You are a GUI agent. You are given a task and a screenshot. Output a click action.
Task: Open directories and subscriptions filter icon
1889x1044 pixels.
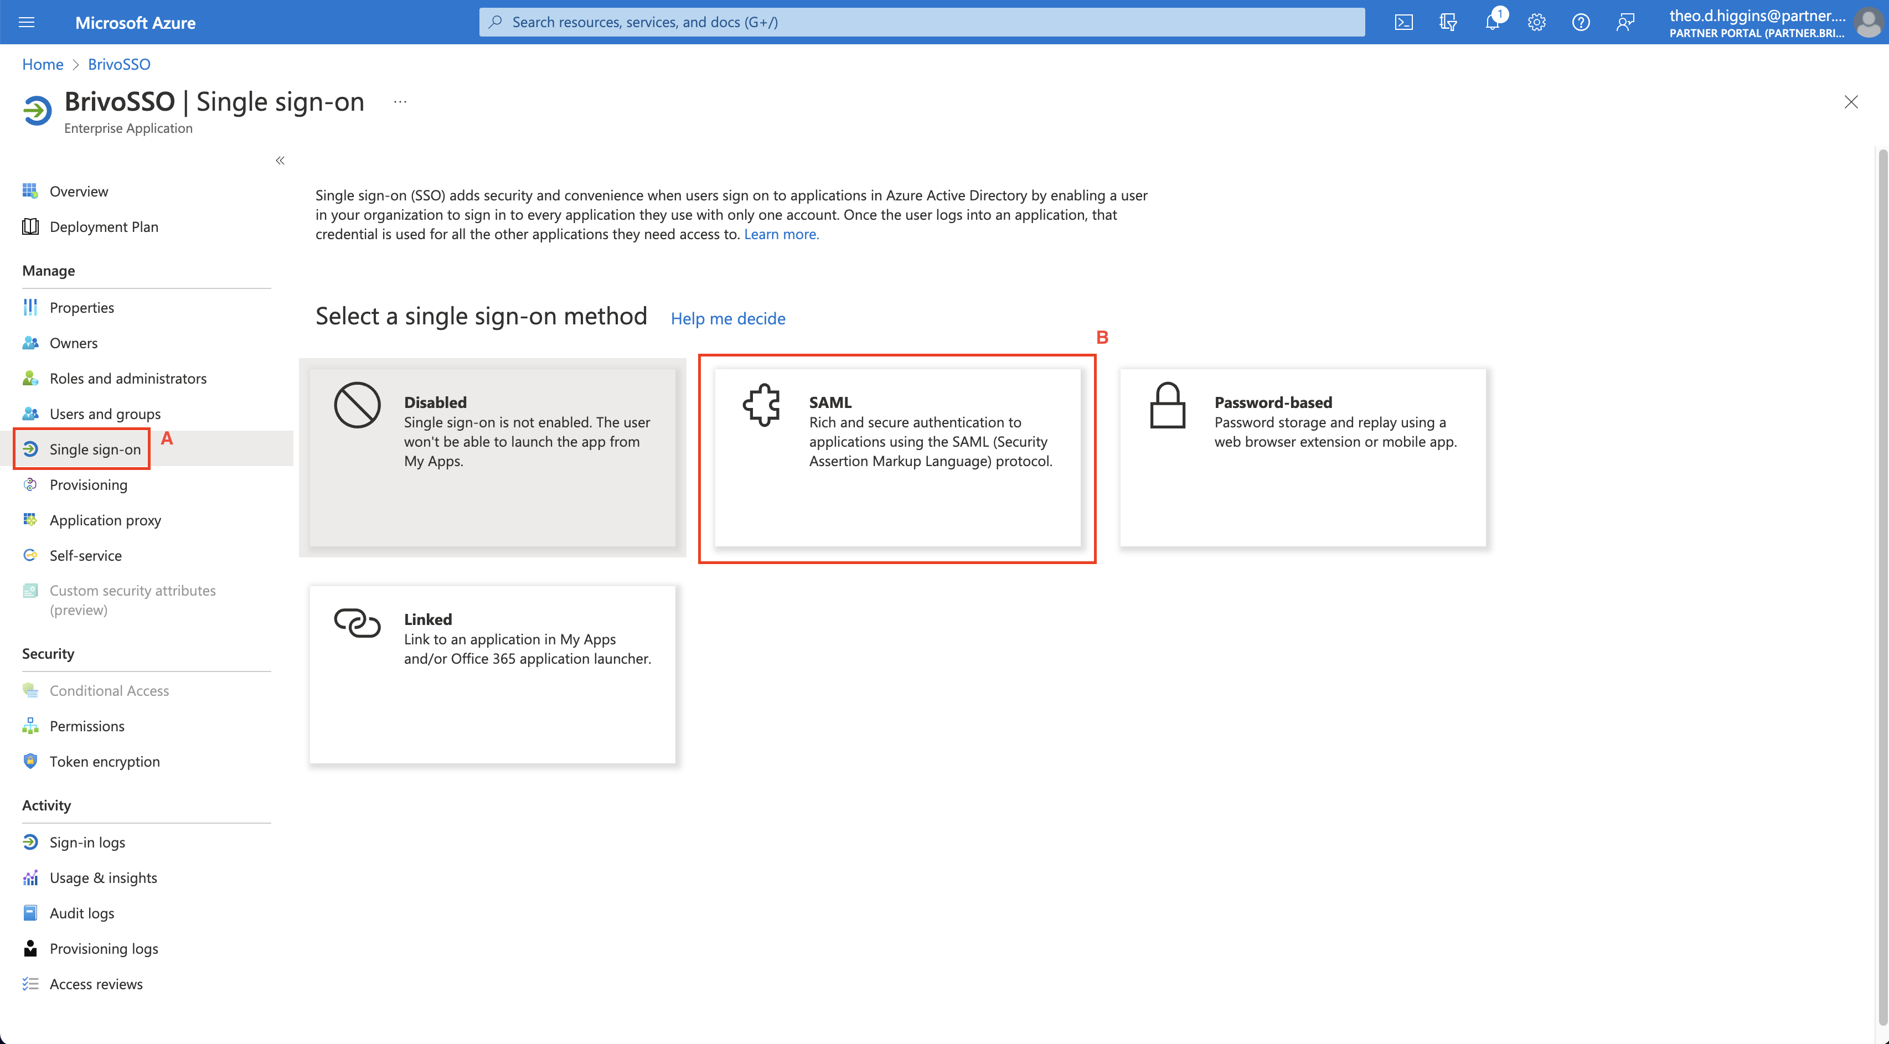[x=1448, y=22]
